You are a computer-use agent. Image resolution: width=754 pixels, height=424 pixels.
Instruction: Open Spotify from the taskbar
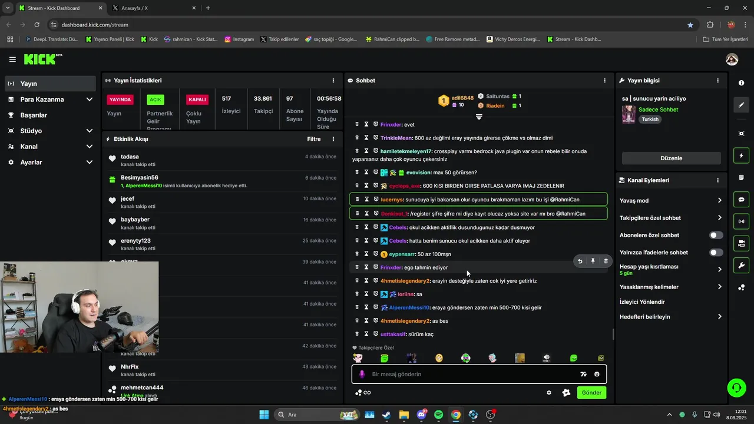438,415
